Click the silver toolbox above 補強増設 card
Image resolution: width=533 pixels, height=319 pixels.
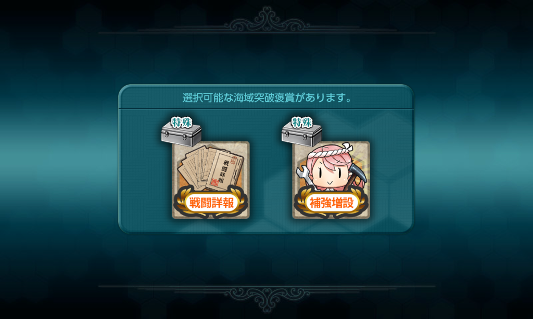pos(301,136)
